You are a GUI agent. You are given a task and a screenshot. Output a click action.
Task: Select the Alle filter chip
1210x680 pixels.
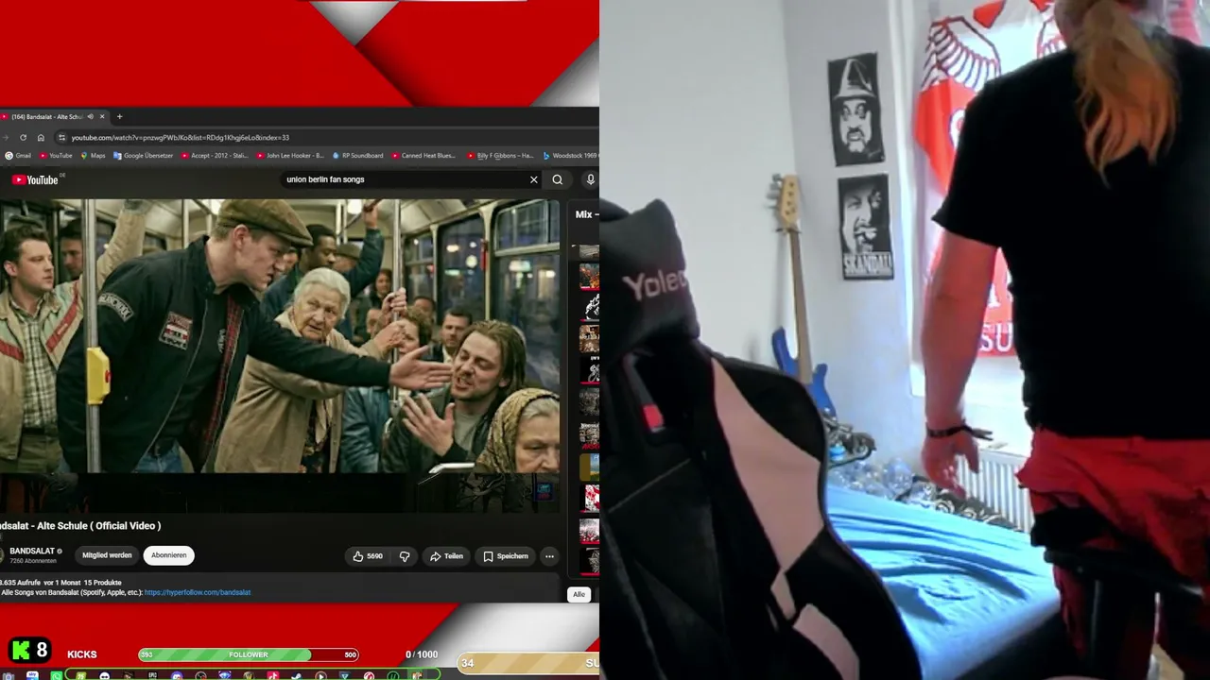(579, 594)
